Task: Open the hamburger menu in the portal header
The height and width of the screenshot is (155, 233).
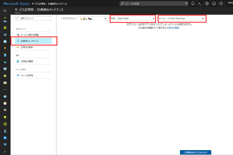Action: click(5, 11)
